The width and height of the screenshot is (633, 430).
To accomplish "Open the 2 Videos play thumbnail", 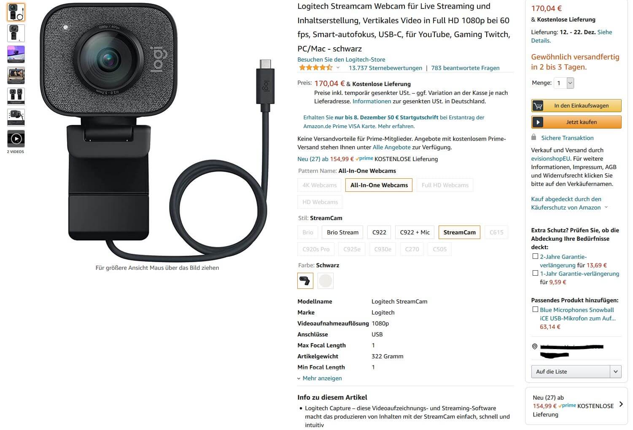I will tap(16, 139).
